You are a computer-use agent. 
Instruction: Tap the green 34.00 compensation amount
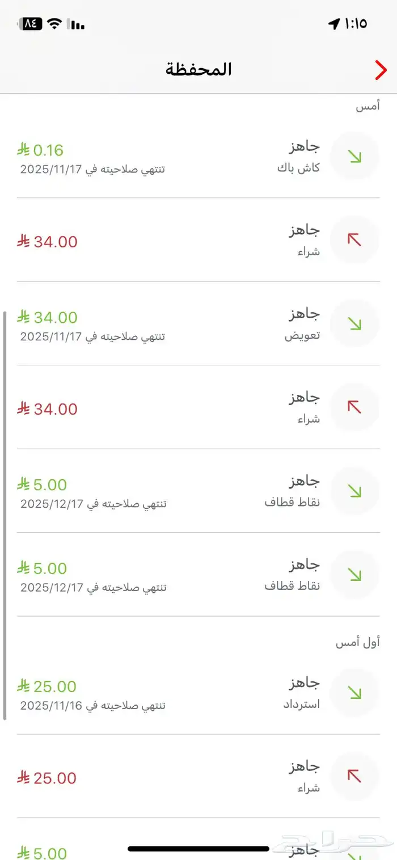48,317
